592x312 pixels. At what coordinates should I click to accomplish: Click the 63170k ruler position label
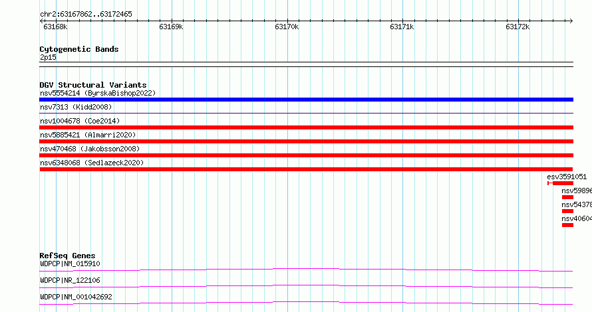coord(287,27)
